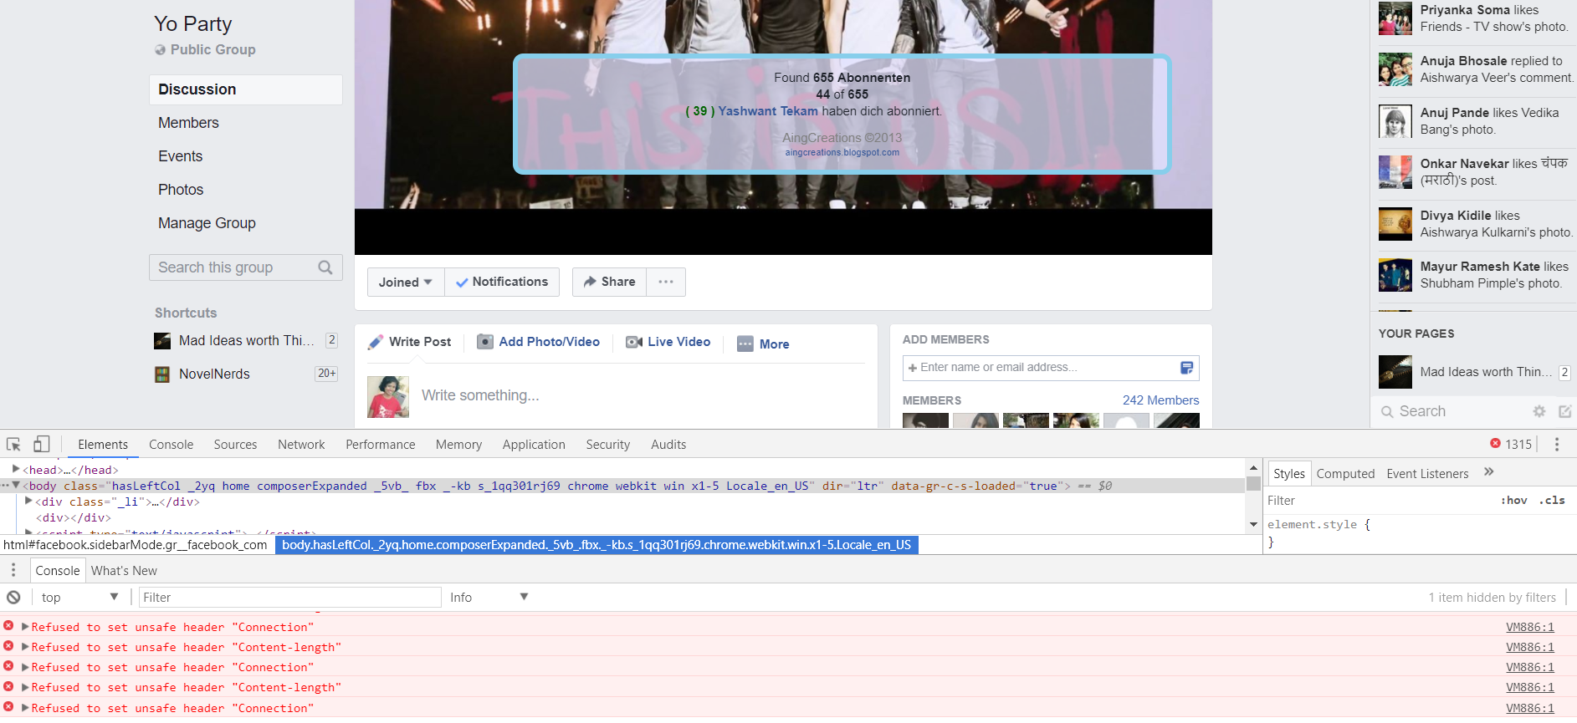Viewport: 1577px width, 723px height.
Task: Click the Elements panel scrollbar down arrow
Action: pos(1253,525)
